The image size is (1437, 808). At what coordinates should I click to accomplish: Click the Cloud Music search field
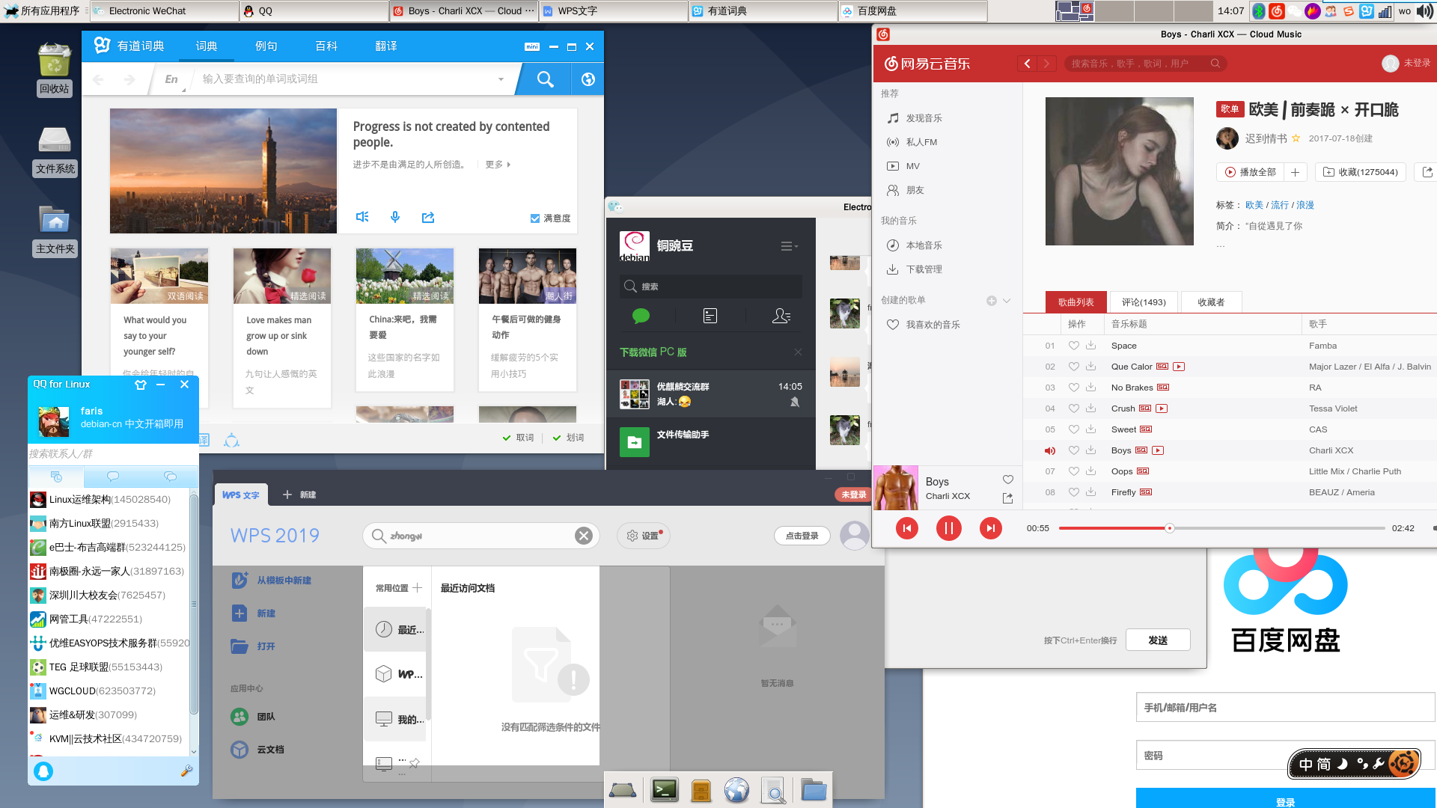(x=1145, y=64)
